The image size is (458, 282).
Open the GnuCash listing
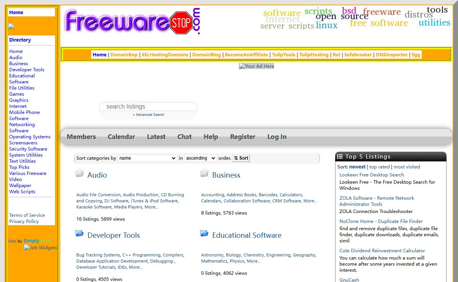349,280
